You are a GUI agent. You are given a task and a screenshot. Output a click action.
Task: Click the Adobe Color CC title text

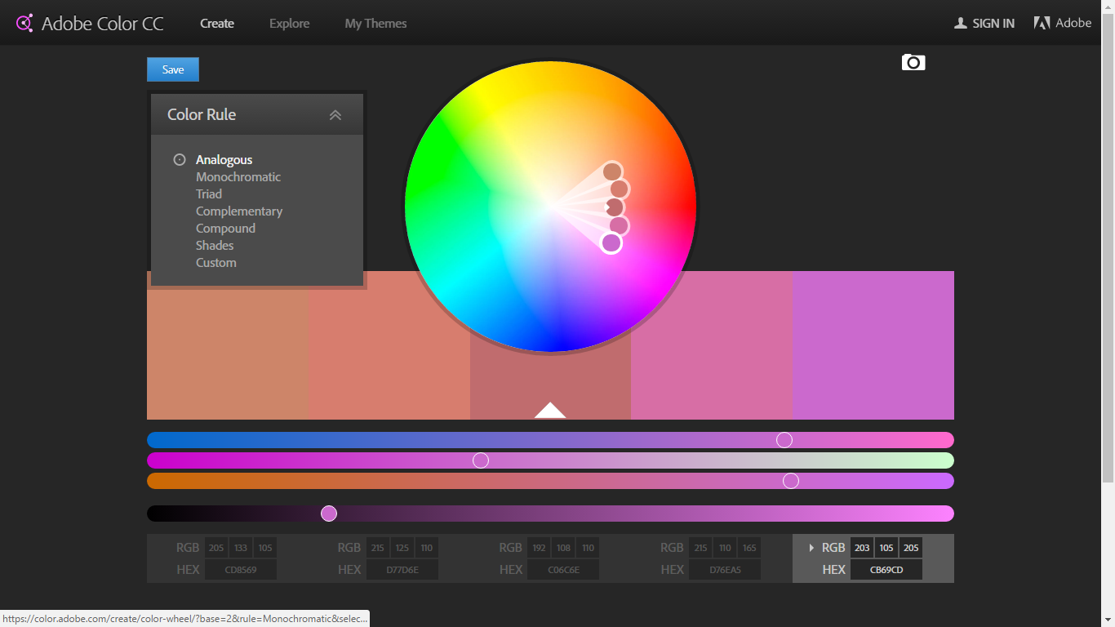point(103,24)
